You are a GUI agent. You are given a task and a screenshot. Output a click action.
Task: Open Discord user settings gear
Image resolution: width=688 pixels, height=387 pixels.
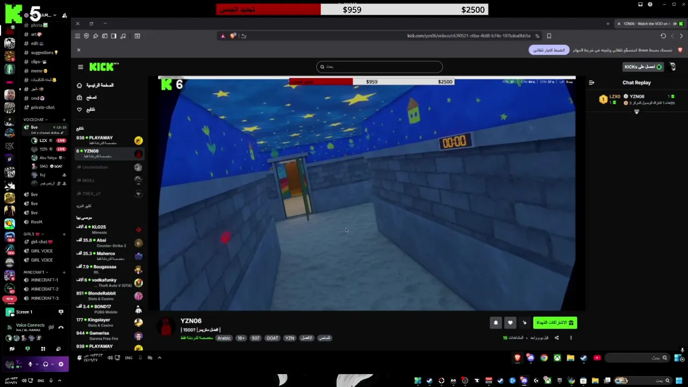click(x=61, y=364)
